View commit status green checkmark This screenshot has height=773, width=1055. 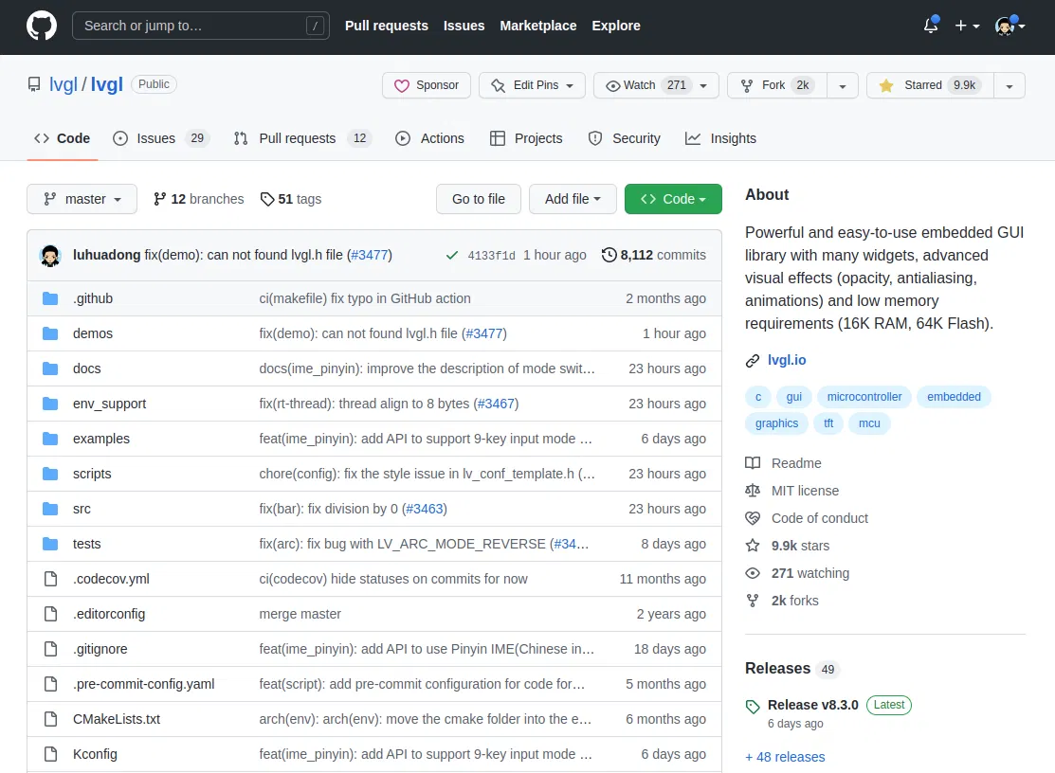(452, 256)
